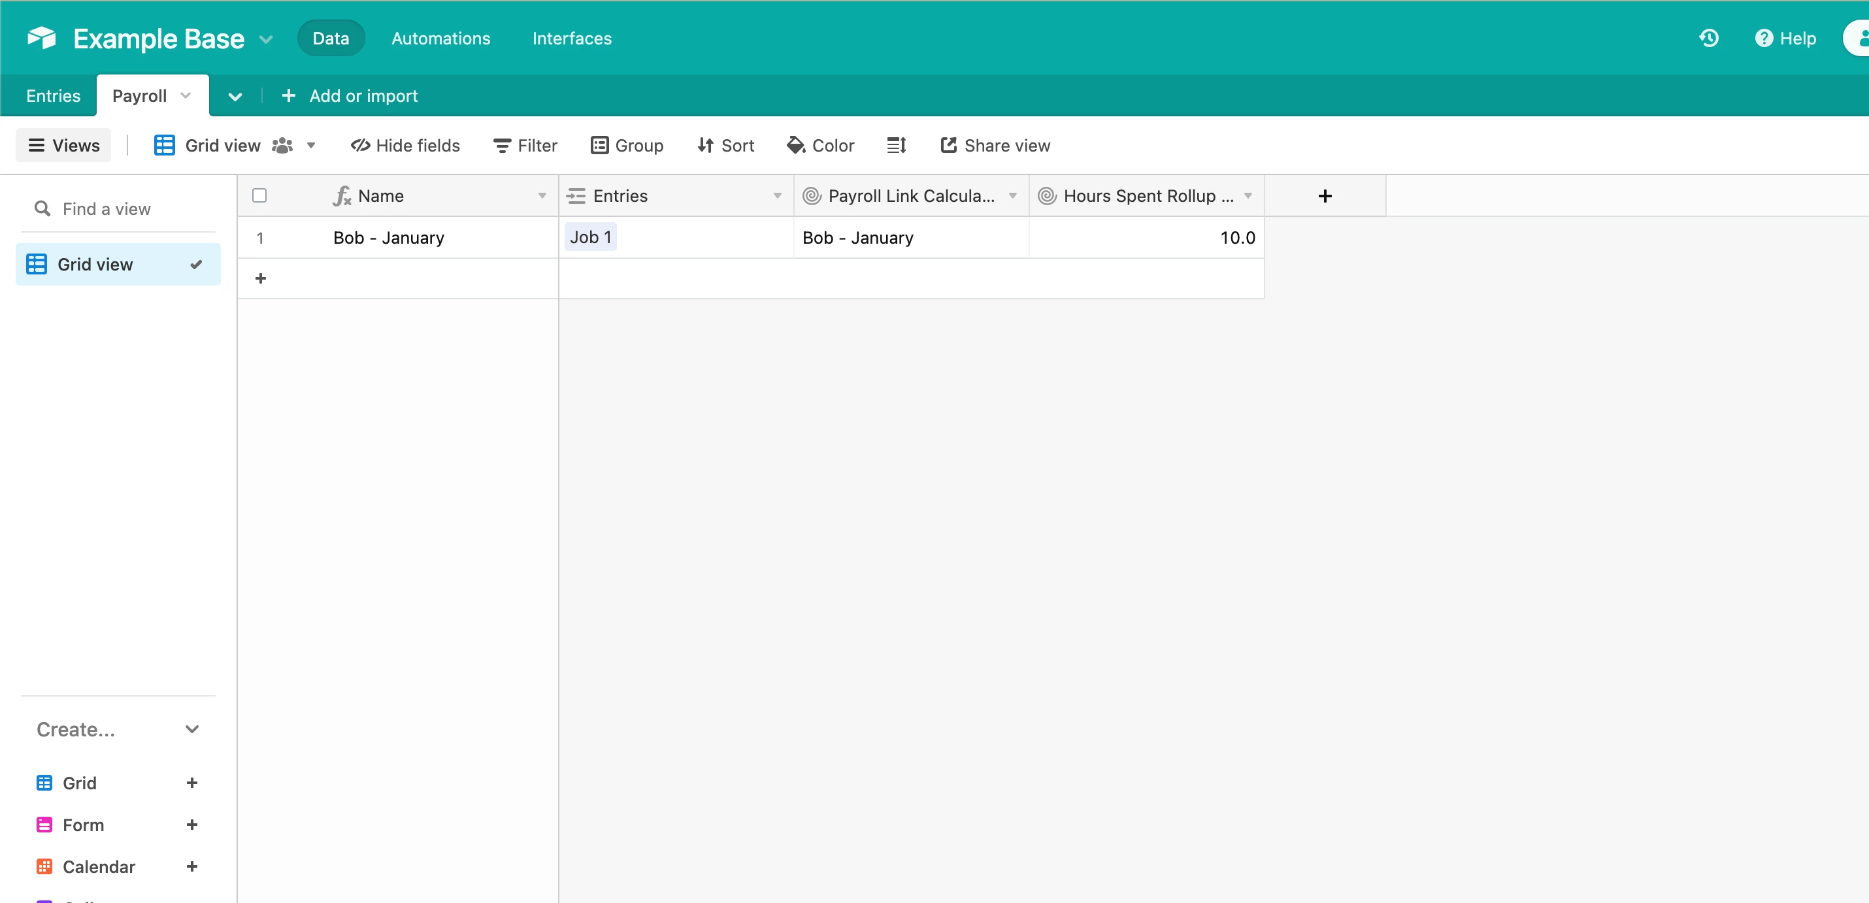The width and height of the screenshot is (1869, 903).
Task: Check the select-all rows checkbox
Action: pos(259,196)
